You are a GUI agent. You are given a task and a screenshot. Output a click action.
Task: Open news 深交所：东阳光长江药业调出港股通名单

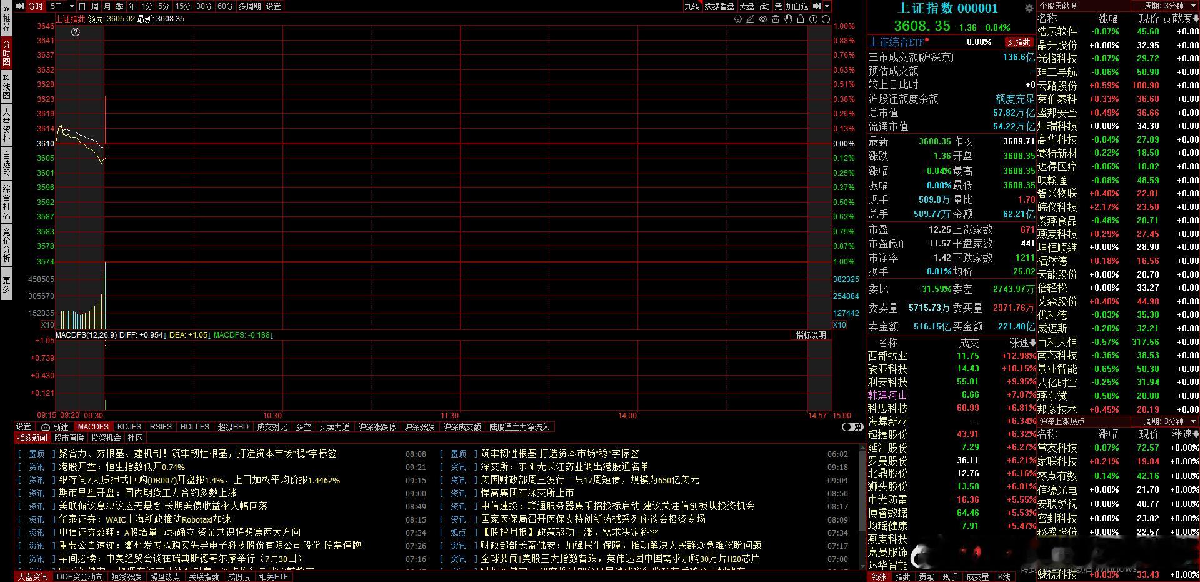click(564, 467)
